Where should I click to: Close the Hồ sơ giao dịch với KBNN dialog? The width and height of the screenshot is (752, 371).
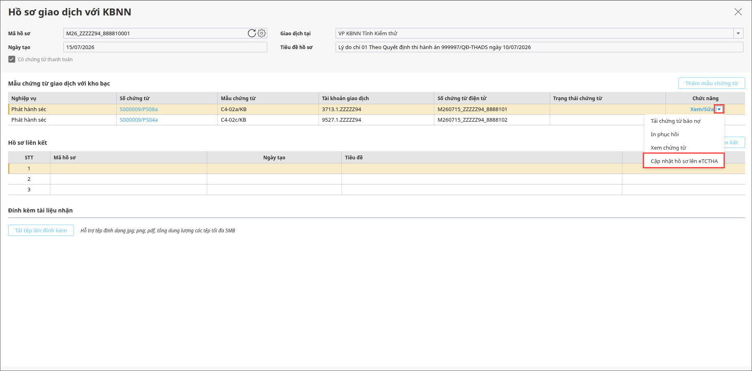[x=738, y=12]
